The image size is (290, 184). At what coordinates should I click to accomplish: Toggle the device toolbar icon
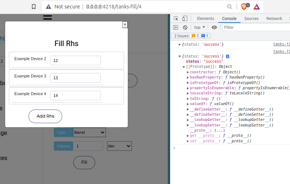[x=185, y=18]
